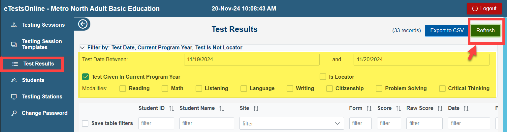This screenshot has width=507, height=132.
Task: Check the Reading modality checkbox
Action: [x=123, y=89]
